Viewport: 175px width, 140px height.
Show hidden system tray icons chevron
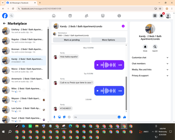click(x=153, y=132)
